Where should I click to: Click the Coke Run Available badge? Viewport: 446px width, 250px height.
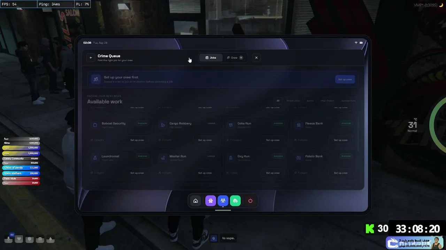[x=278, y=123]
